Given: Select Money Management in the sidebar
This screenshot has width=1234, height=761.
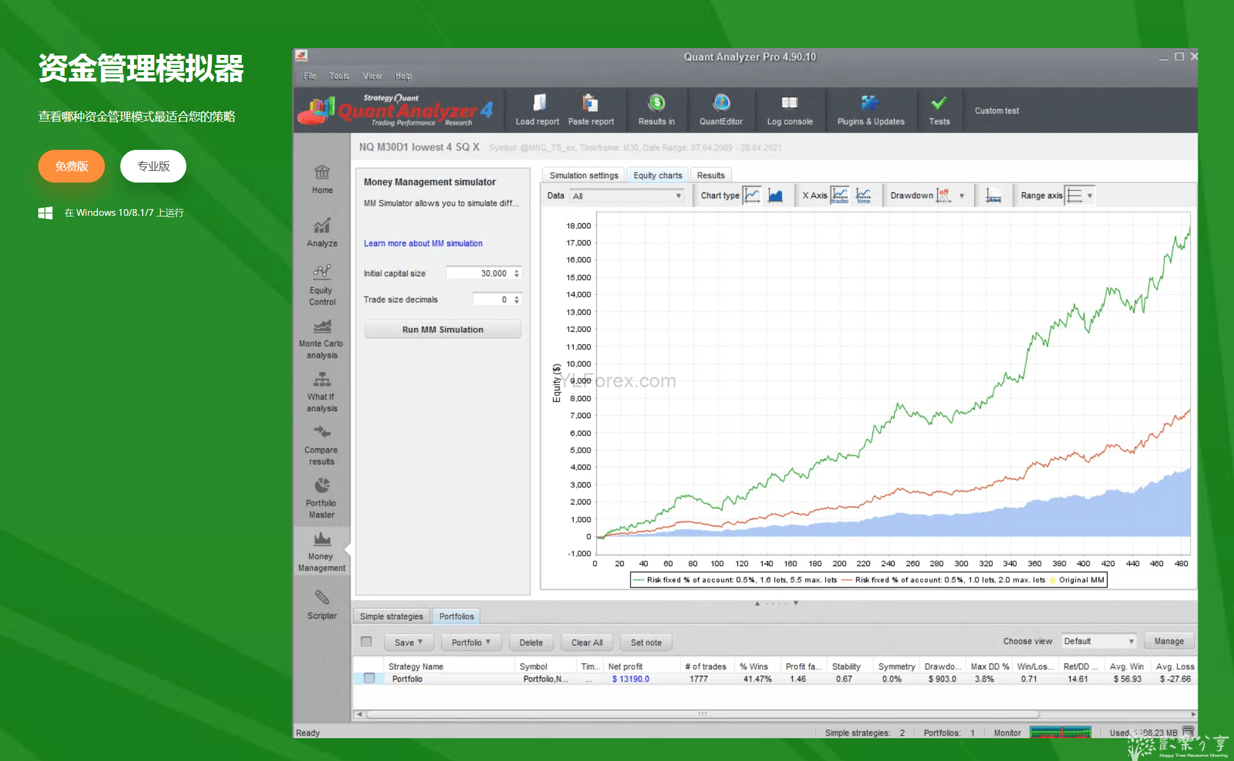Looking at the screenshot, I should [x=322, y=551].
